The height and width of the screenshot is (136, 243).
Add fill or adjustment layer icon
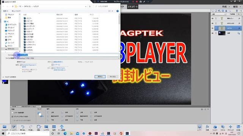[x=219, y=11]
